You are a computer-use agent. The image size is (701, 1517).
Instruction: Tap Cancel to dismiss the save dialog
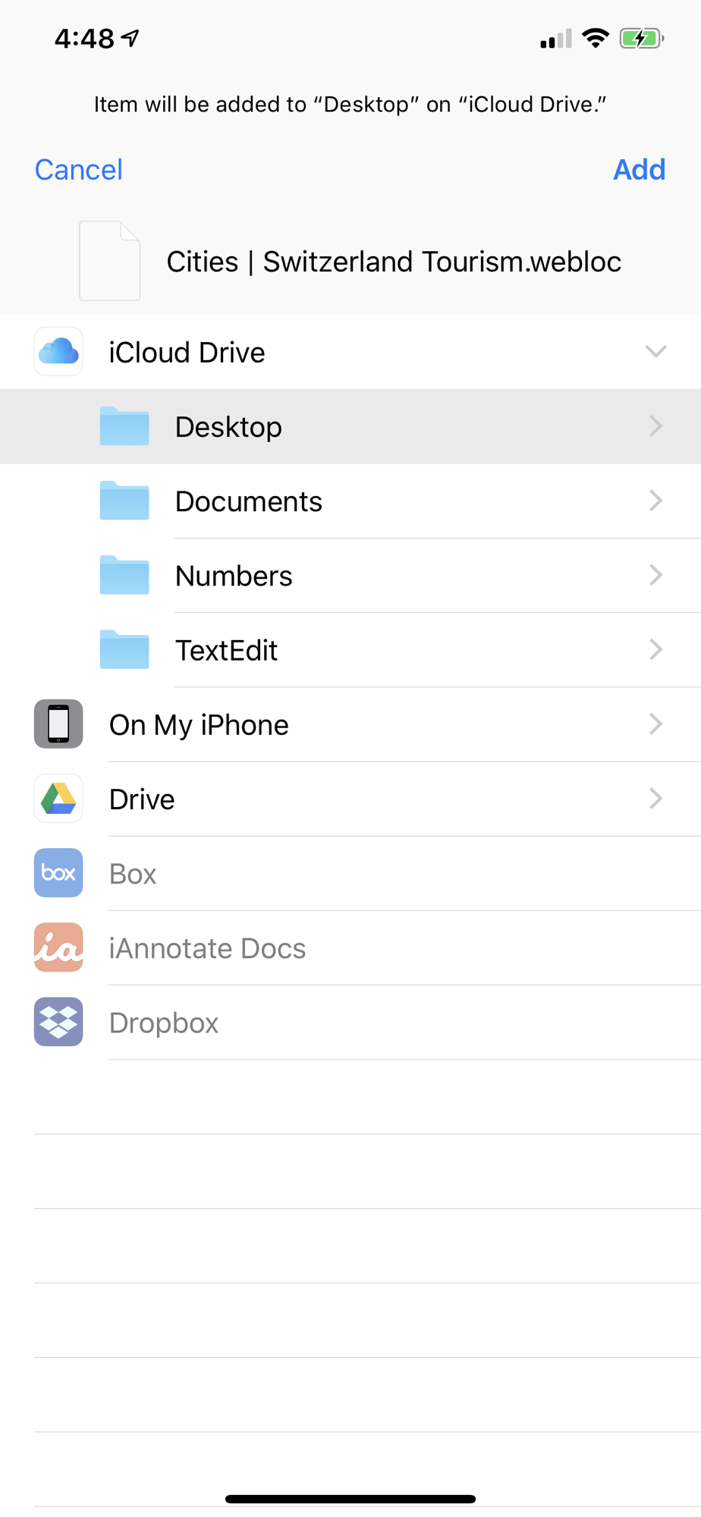point(78,170)
